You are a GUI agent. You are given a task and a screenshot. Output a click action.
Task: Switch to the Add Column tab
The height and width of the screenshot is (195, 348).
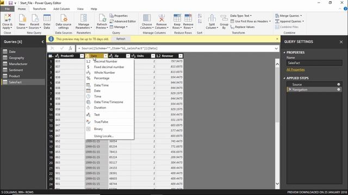click(61, 9)
